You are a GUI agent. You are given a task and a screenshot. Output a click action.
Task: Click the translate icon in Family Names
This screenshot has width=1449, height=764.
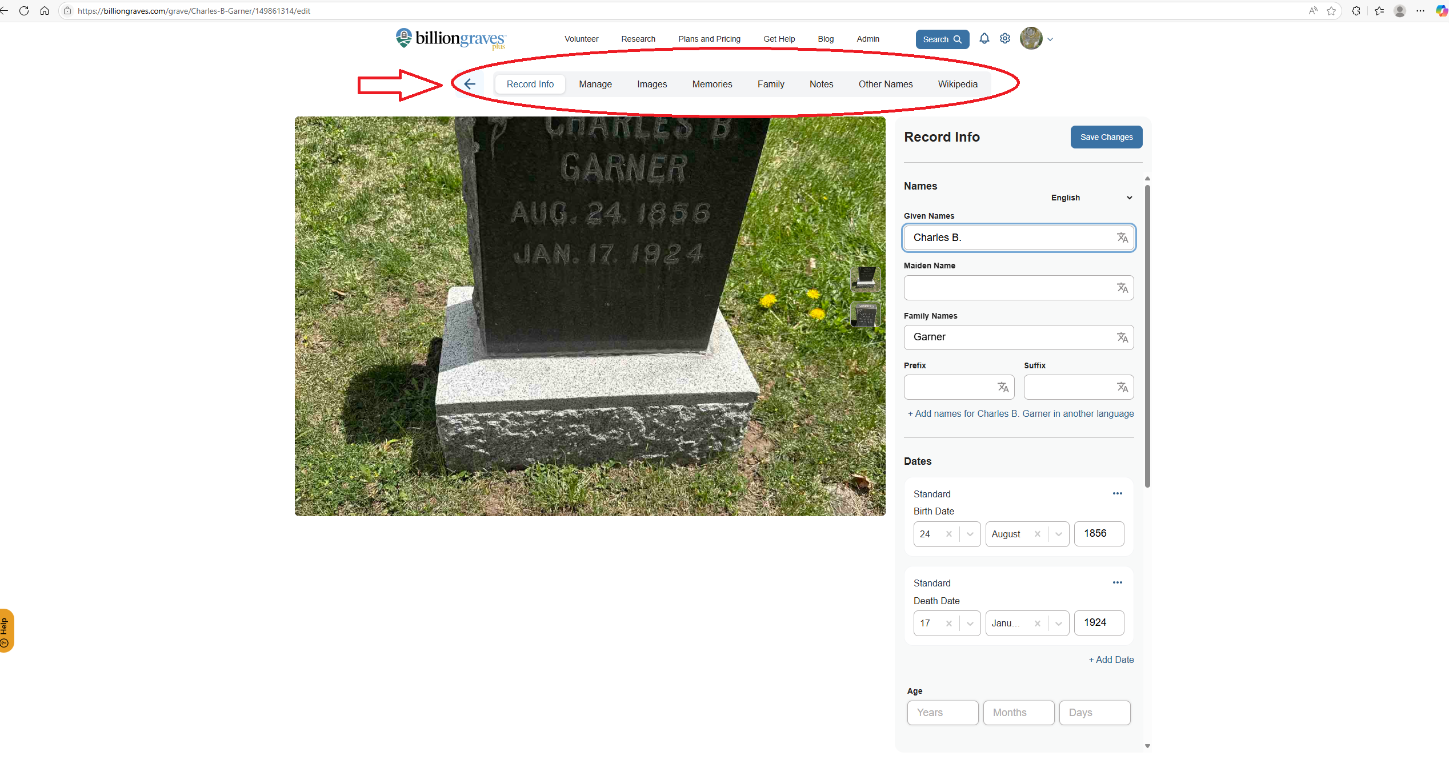[x=1122, y=337]
